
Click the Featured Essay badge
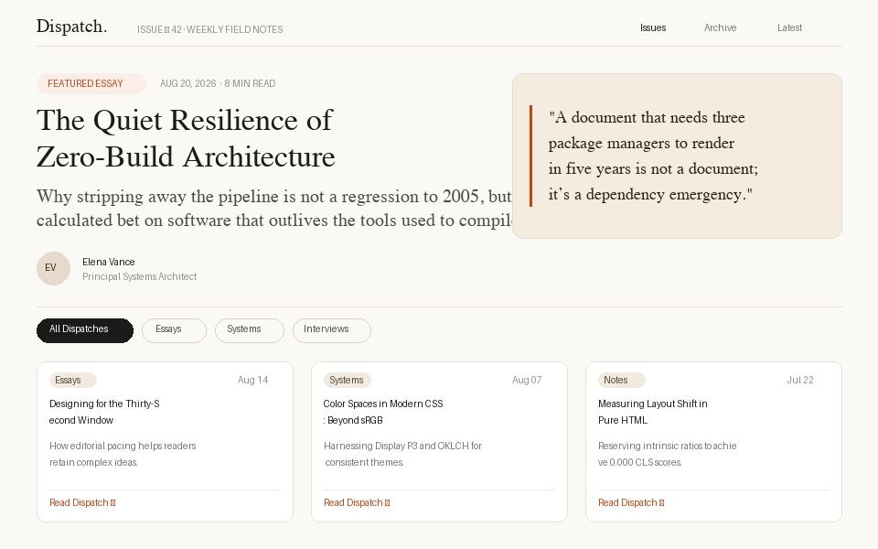91,83
